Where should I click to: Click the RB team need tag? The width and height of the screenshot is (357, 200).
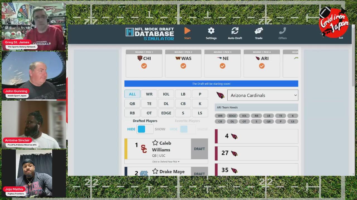click(x=256, y=116)
